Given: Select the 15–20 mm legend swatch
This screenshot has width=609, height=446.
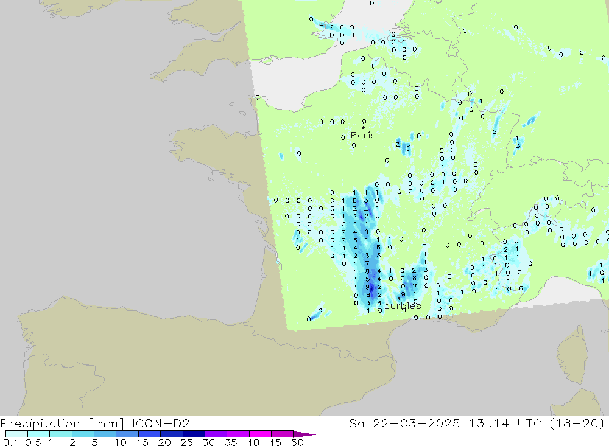Looking at the screenshot, I should coord(149,434).
